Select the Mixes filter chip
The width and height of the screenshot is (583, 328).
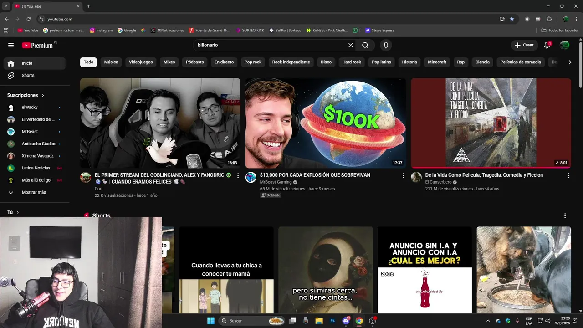point(169,62)
